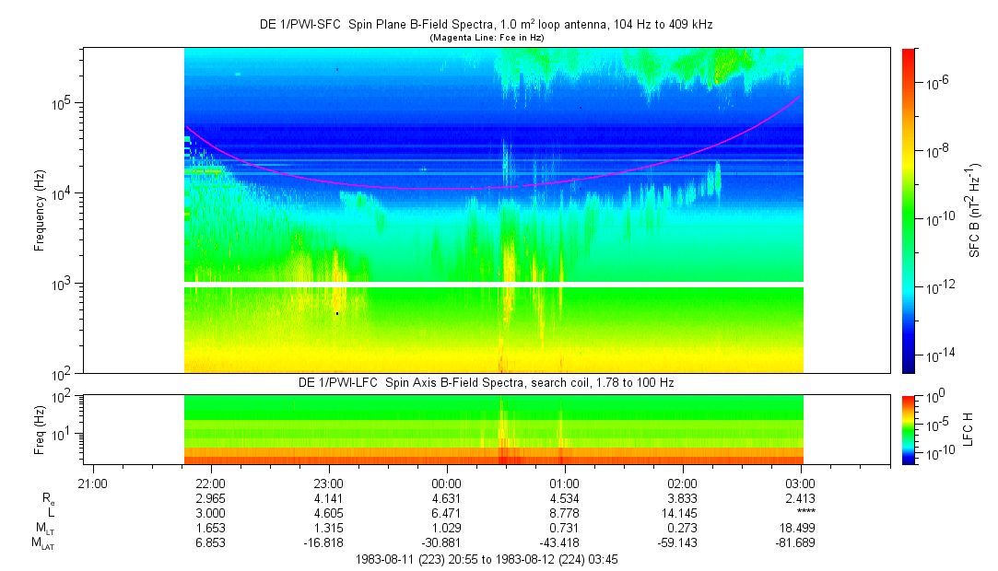Click the SFC B vertical color bar
The height and width of the screenshot is (571, 998).
(x=908, y=210)
